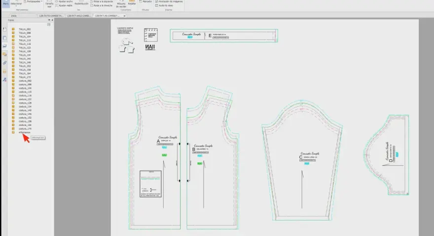
Task: Click Ajustar ancho in the ribbon
Action: tap(64, 1)
